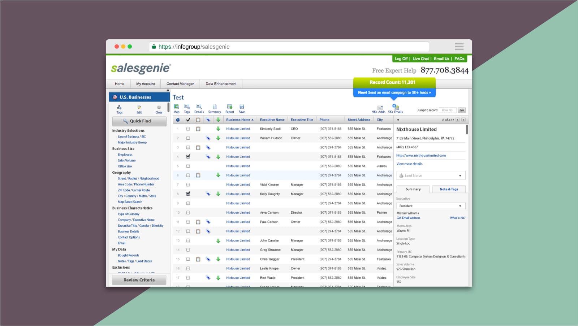Click the Quick Find button
The width and height of the screenshot is (578, 326).
point(139,121)
